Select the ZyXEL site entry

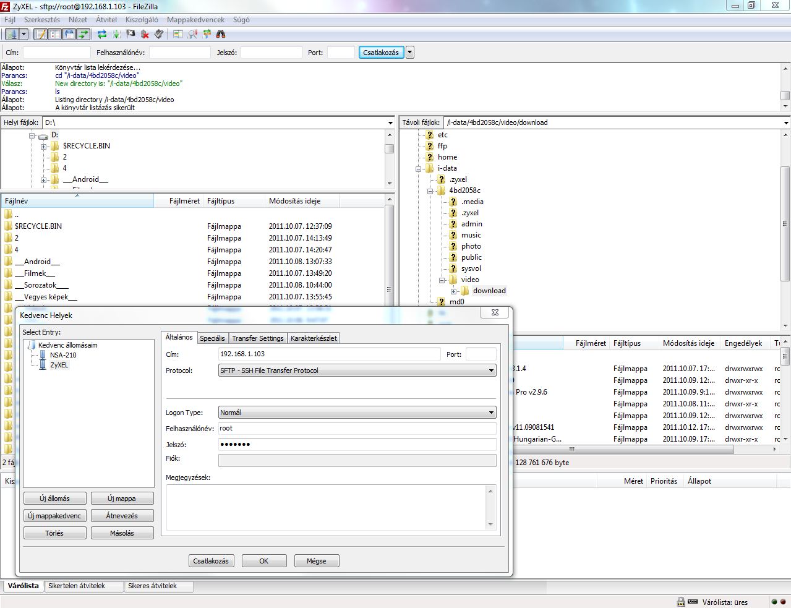pos(59,365)
